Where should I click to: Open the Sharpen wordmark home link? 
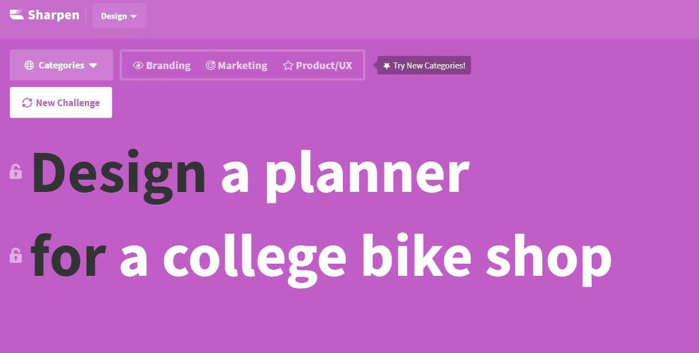[x=53, y=15]
